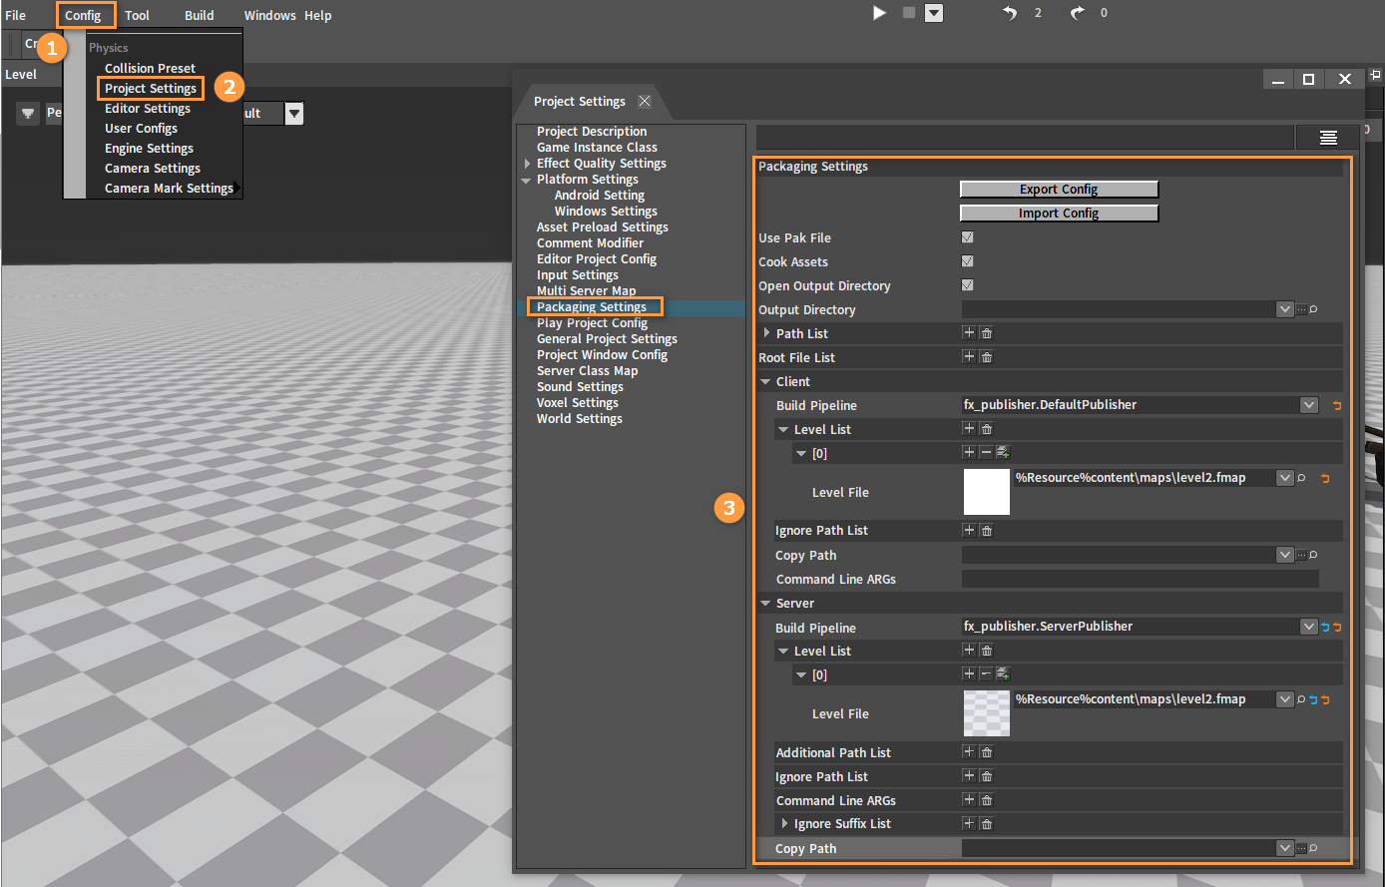Toggle Open Output Directory checkbox
Screen dimensions: 1385x887
967,285
